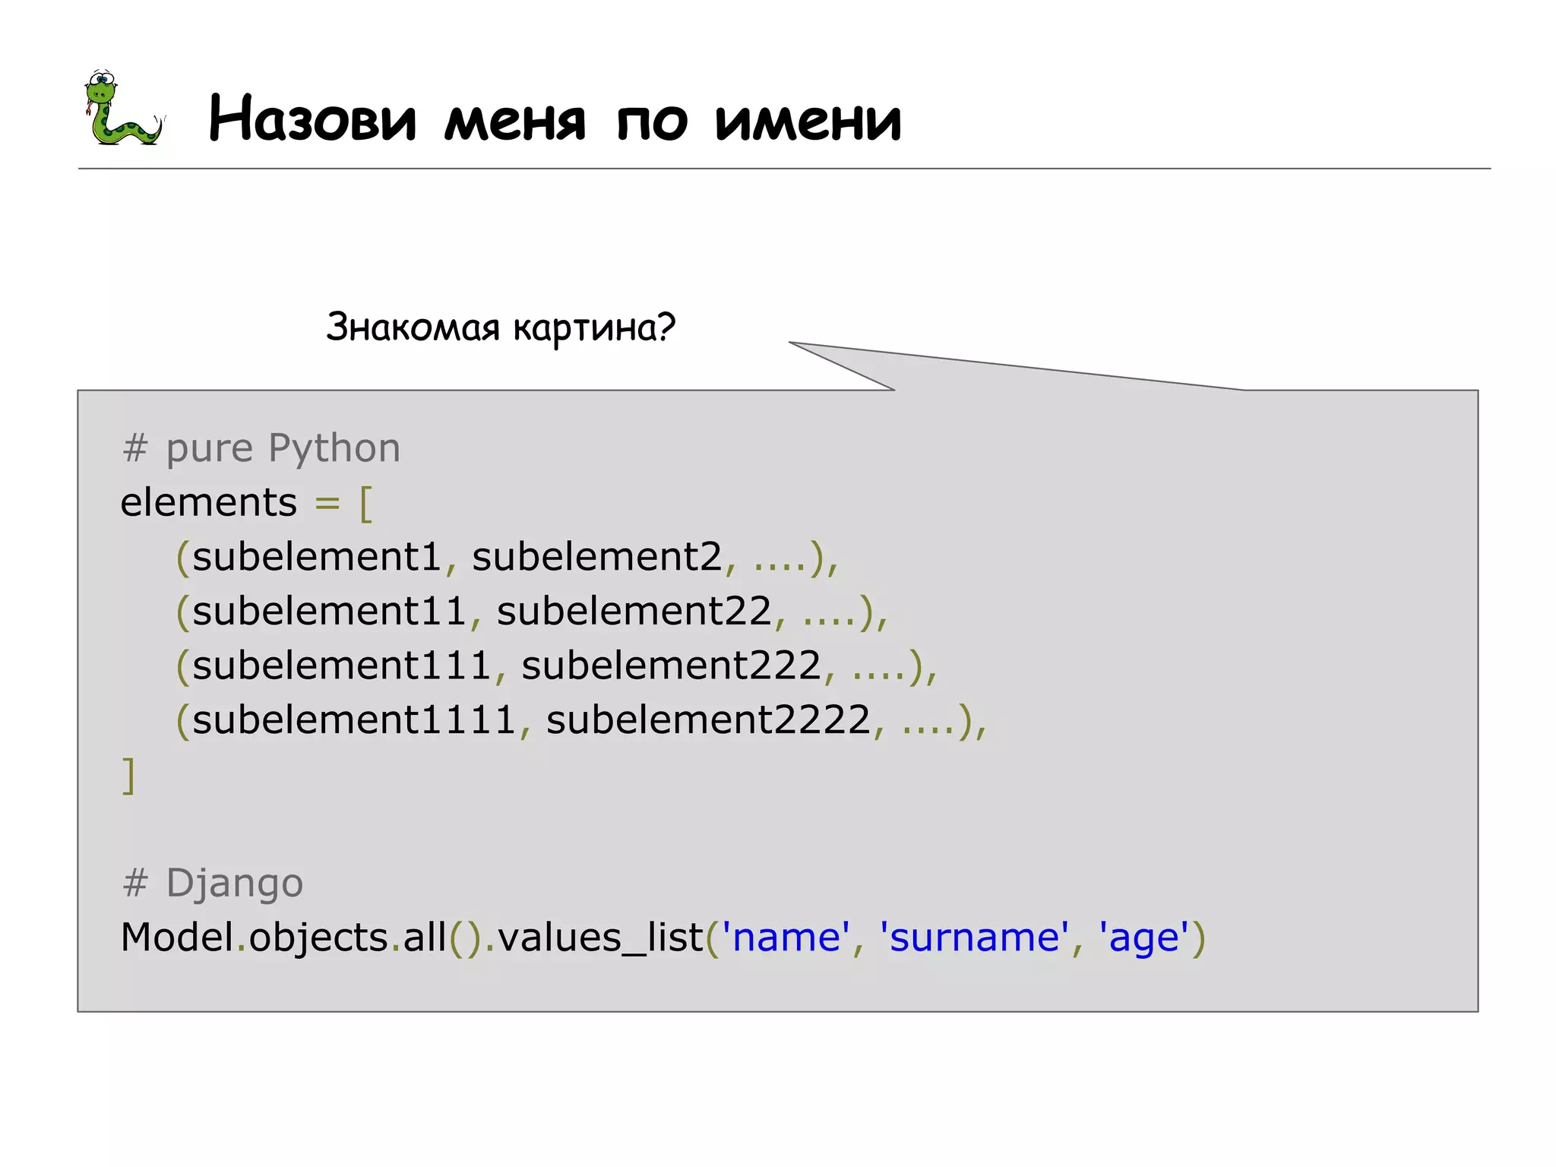Screen dimensions: 1556x1167
Task: Select the tuple line starting with subelement11,
Action: coord(532,612)
